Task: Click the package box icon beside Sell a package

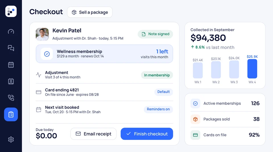Action: [x=74, y=12]
